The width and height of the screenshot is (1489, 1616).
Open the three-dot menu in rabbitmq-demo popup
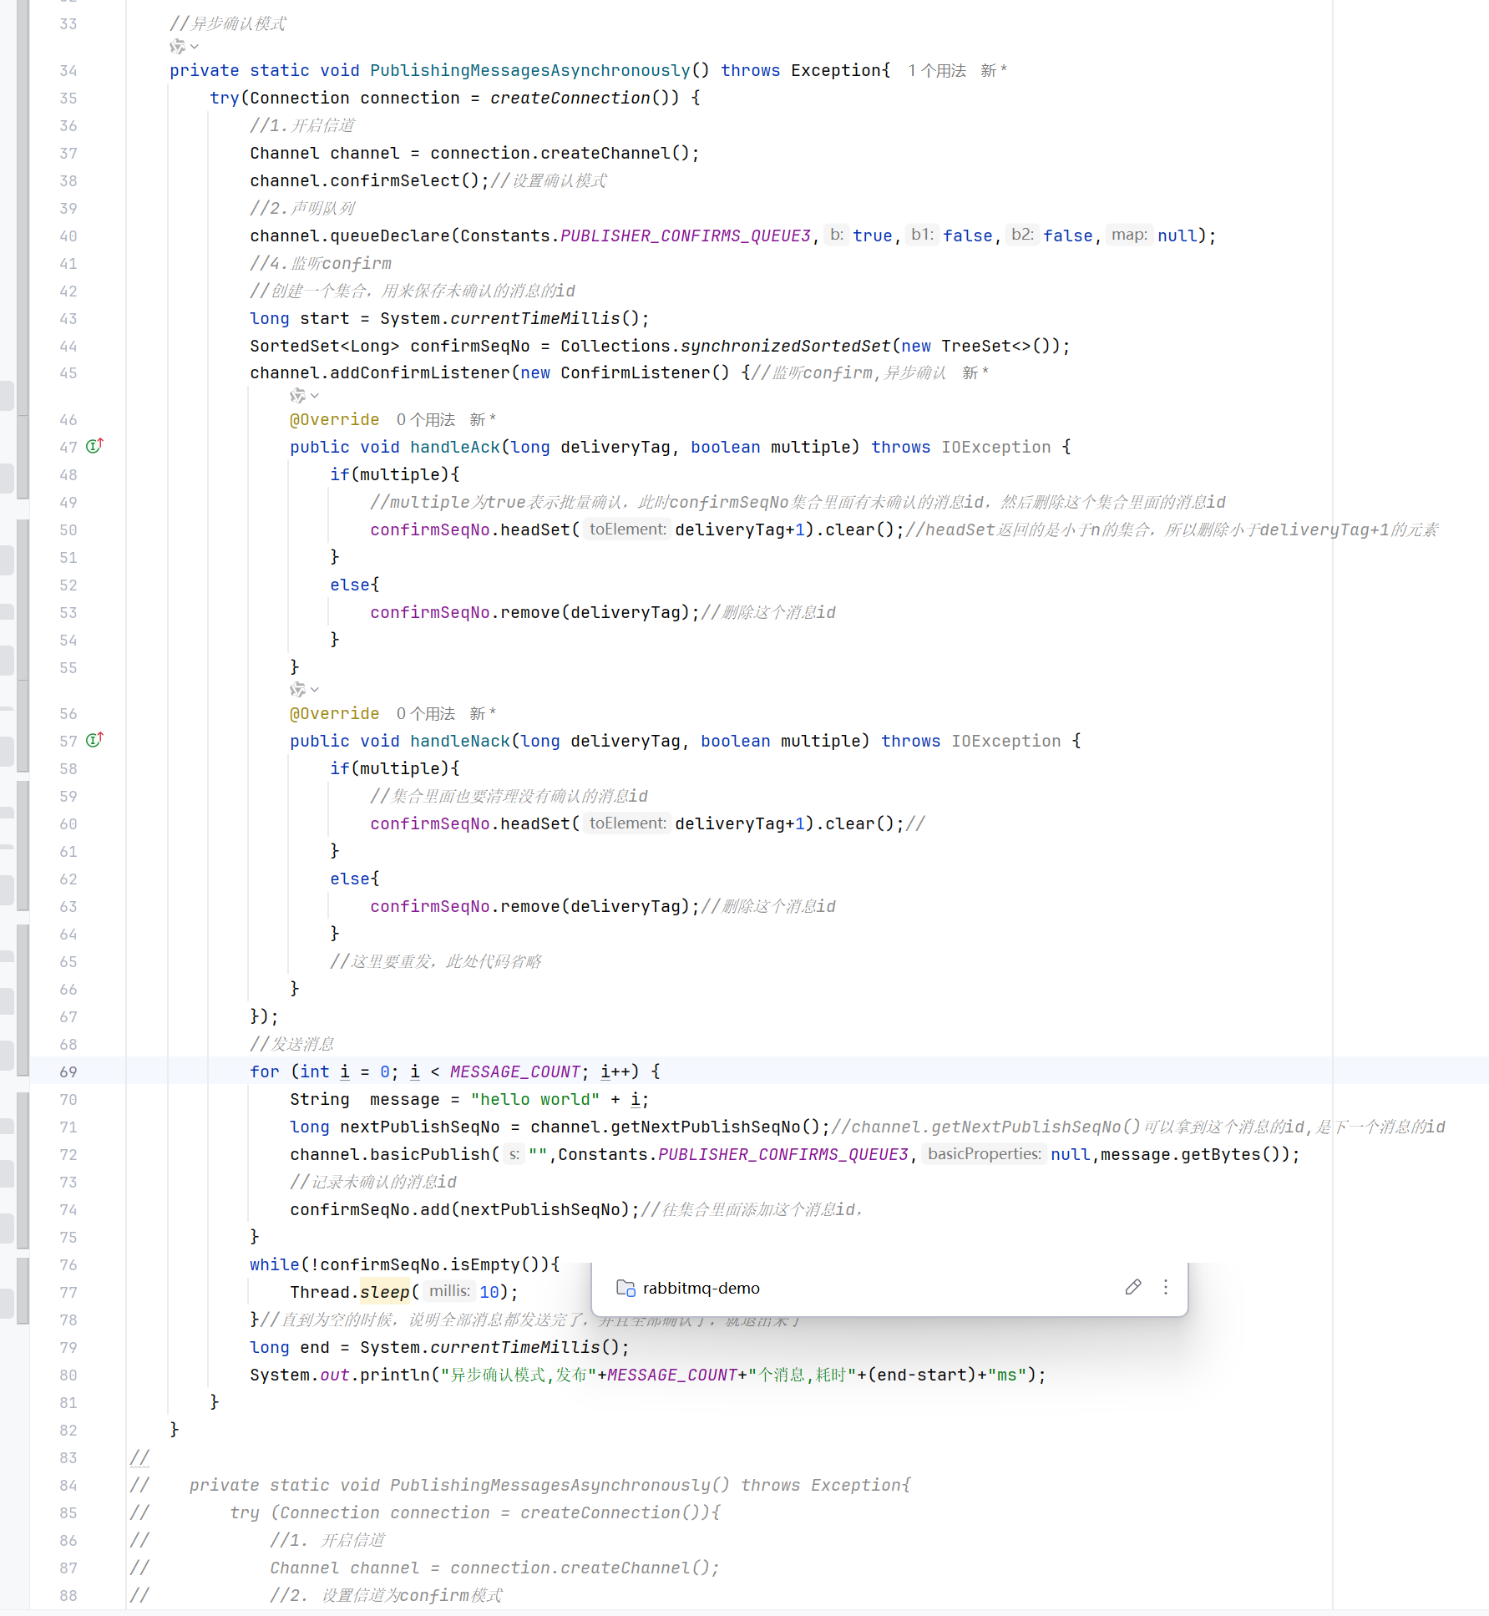click(x=1166, y=1287)
